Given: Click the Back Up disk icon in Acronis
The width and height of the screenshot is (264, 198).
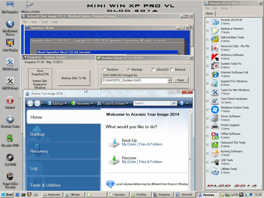Looking at the screenshot, I should (114, 143).
